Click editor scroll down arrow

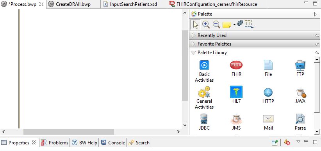185,125
